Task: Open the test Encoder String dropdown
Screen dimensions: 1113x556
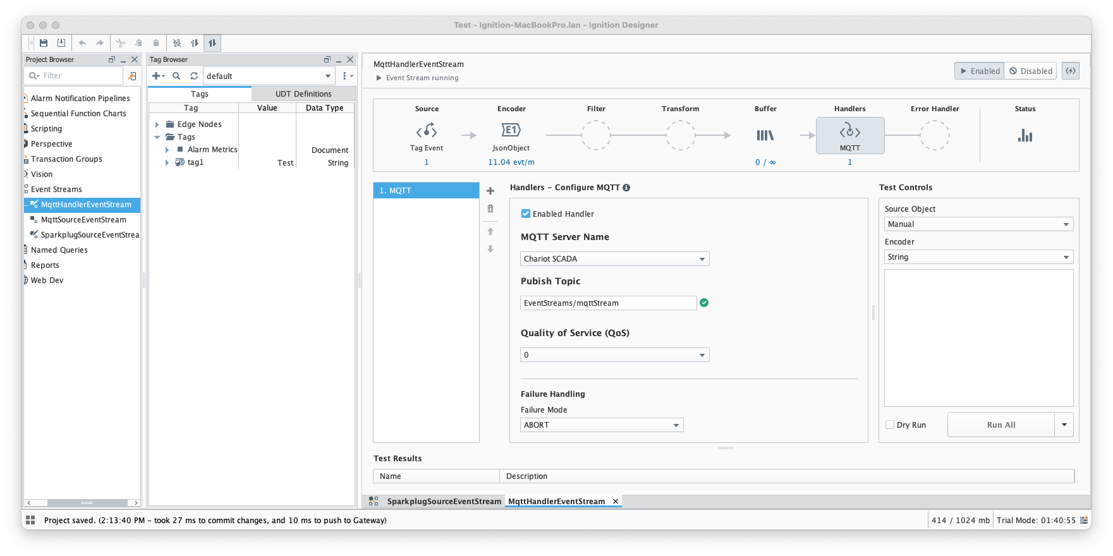Action: point(978,257)
